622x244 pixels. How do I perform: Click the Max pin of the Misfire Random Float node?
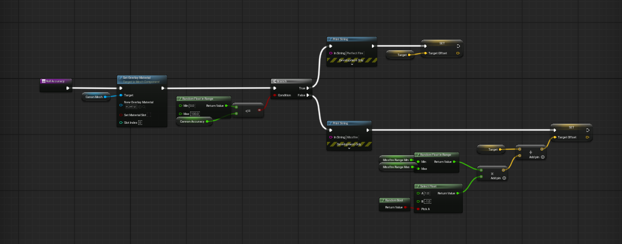pos(418,169)
